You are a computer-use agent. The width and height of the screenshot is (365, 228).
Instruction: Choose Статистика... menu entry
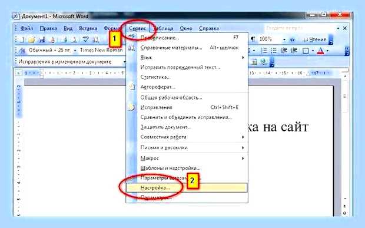(187, 77)
